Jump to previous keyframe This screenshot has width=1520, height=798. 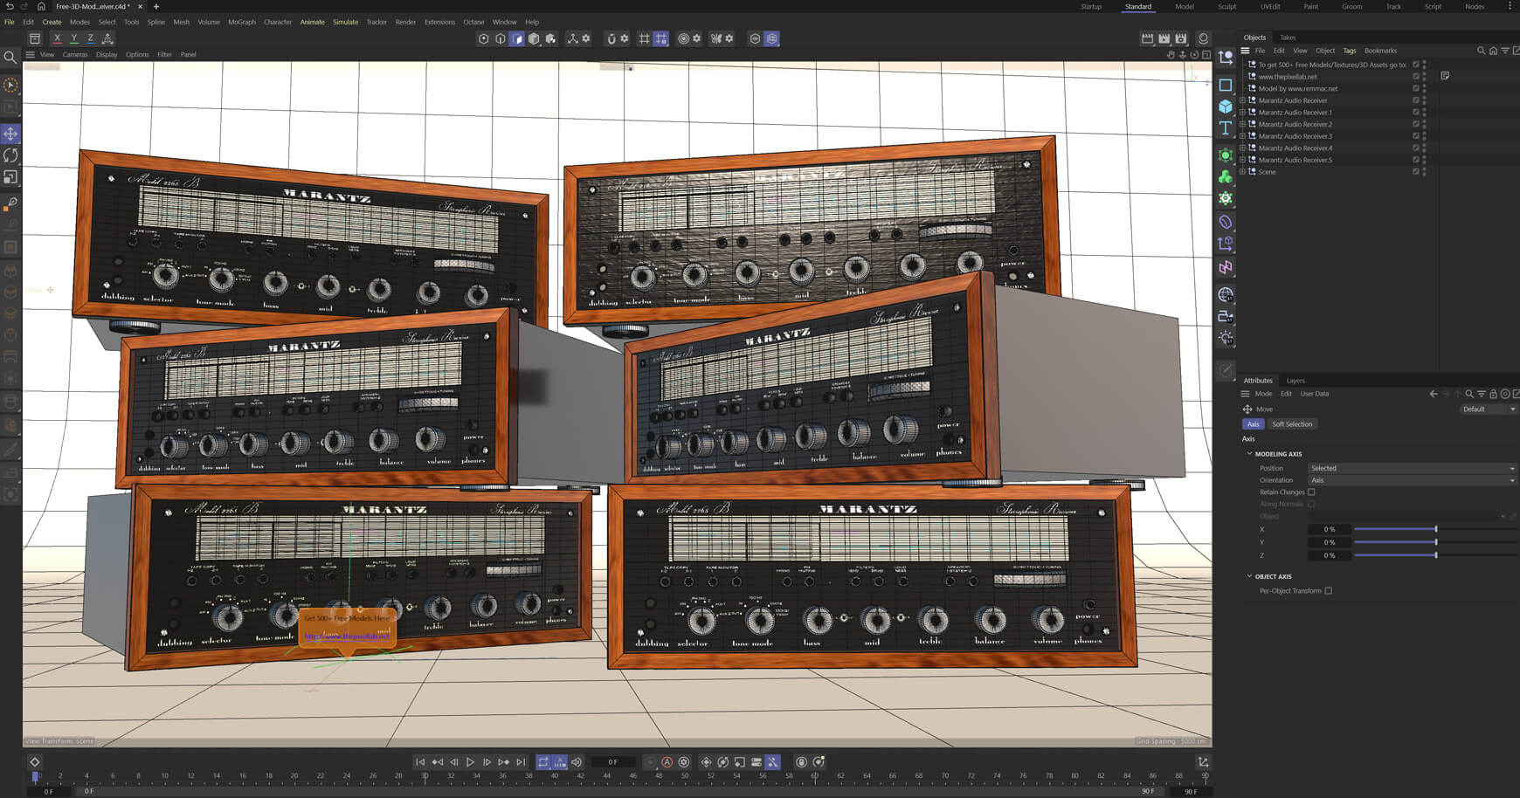(x=437, y=762)
